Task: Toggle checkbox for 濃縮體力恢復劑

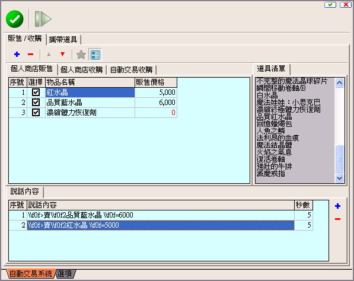Action: tap(36, 112)
